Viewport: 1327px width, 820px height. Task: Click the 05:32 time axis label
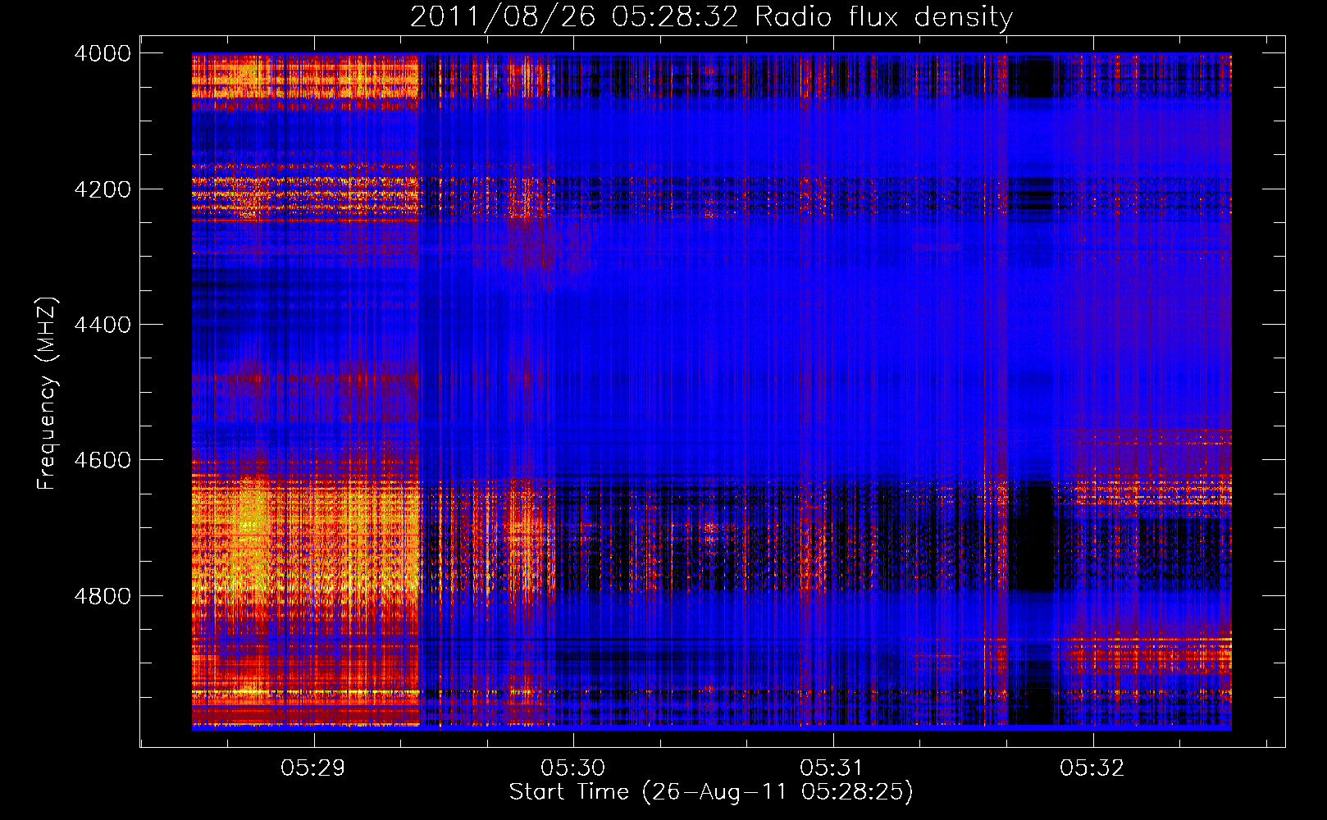tap(1092, 768)
